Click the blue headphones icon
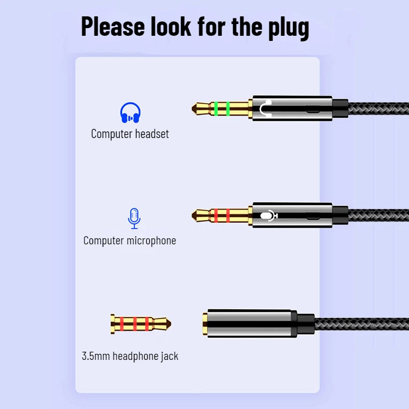This screenshot has height=409, width=409. [130, 112]
